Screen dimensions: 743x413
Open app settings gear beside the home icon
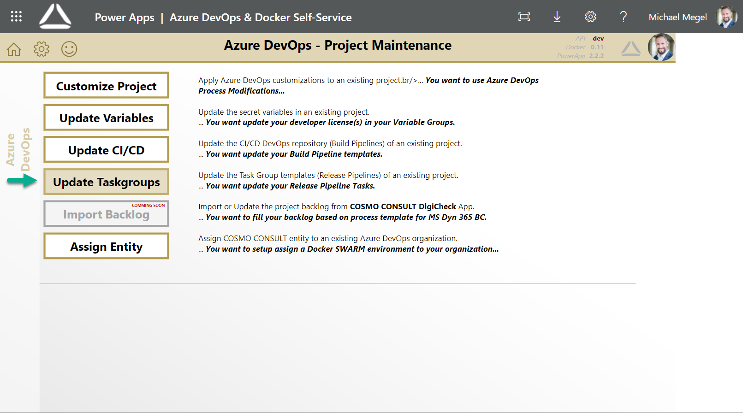tap(42, 49)
